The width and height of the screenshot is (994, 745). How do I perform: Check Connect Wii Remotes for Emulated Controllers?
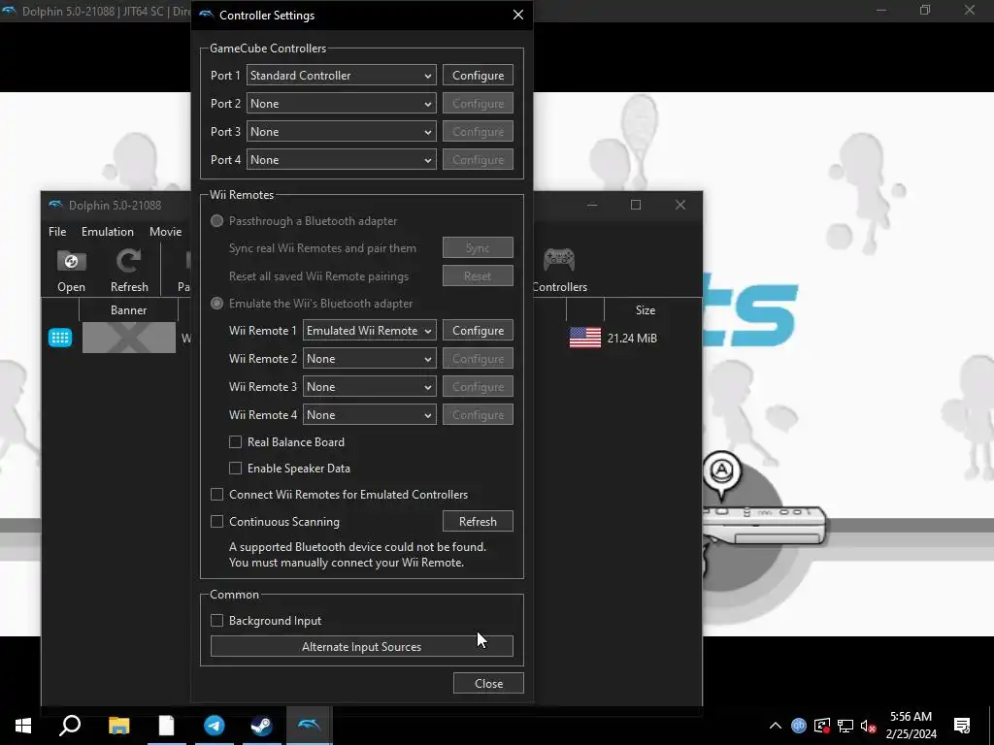click(x=216, y=494)
